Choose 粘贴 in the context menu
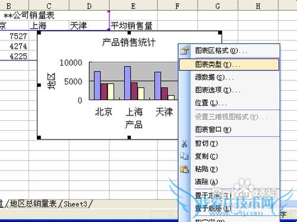This screenshot has width=297, height=222. [x=229, y=169]
